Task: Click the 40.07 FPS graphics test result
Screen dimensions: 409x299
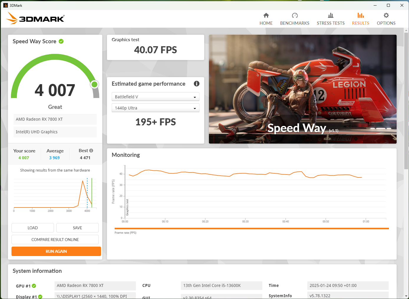Action: tap(156, 50)
